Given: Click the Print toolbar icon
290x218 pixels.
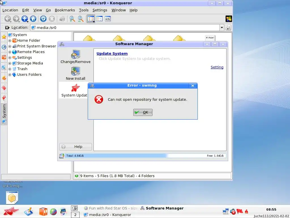Looking at the screenshot, I should pos(62,19).
